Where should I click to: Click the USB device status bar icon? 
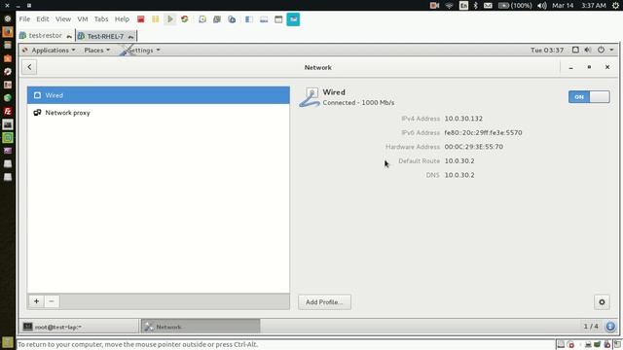click(607, 344)
